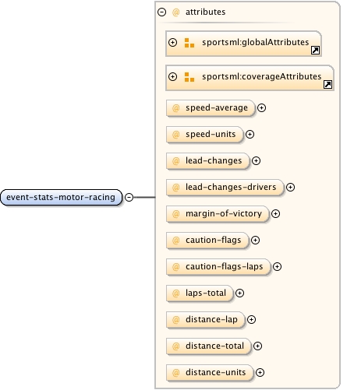
Task: Select the margin-of-victory attribute
Action: point(218,214)
